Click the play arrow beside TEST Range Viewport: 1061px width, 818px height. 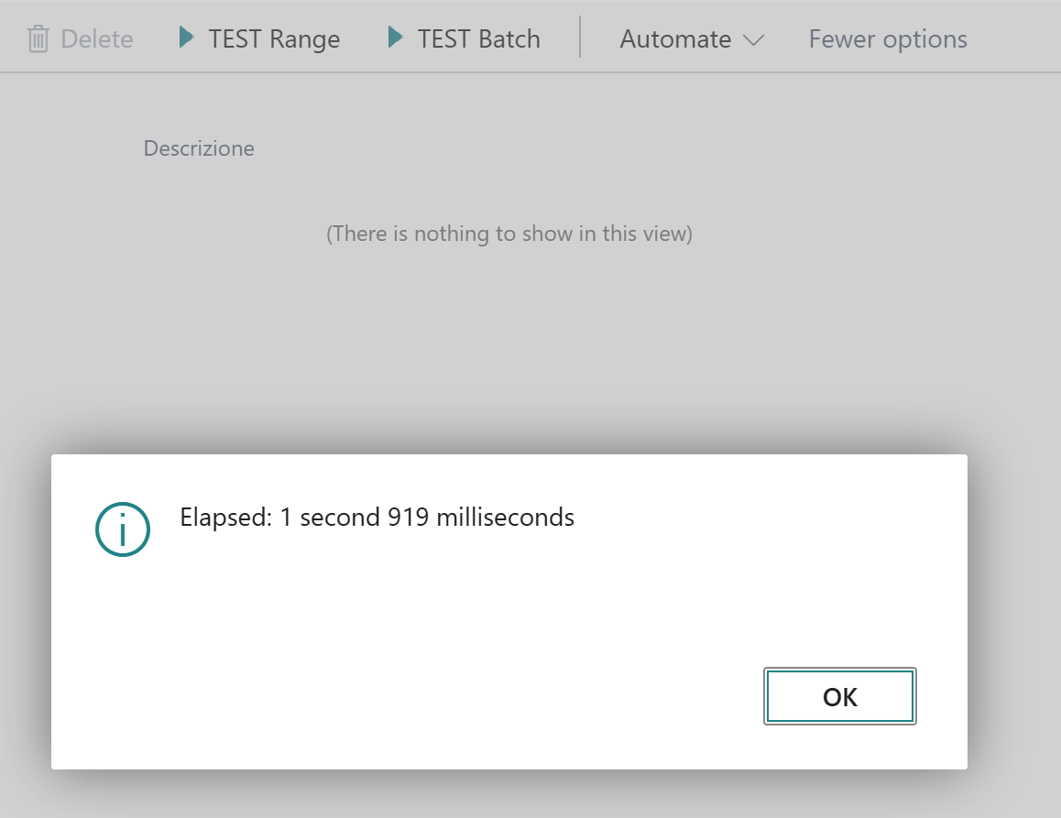point(187,38)
